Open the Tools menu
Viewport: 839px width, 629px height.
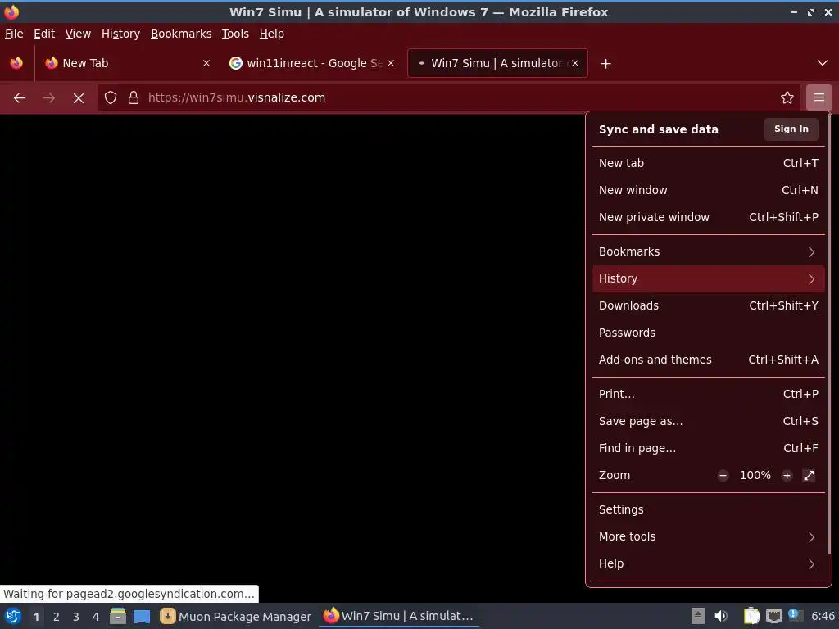[x=235, y=34]
